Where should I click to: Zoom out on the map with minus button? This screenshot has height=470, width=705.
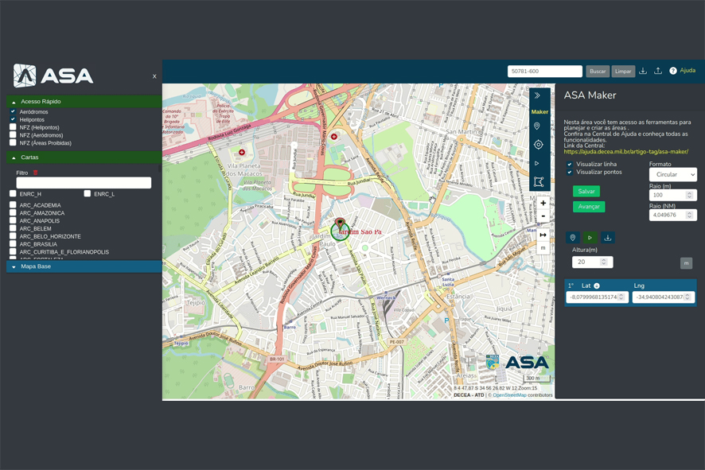[543, 216]
